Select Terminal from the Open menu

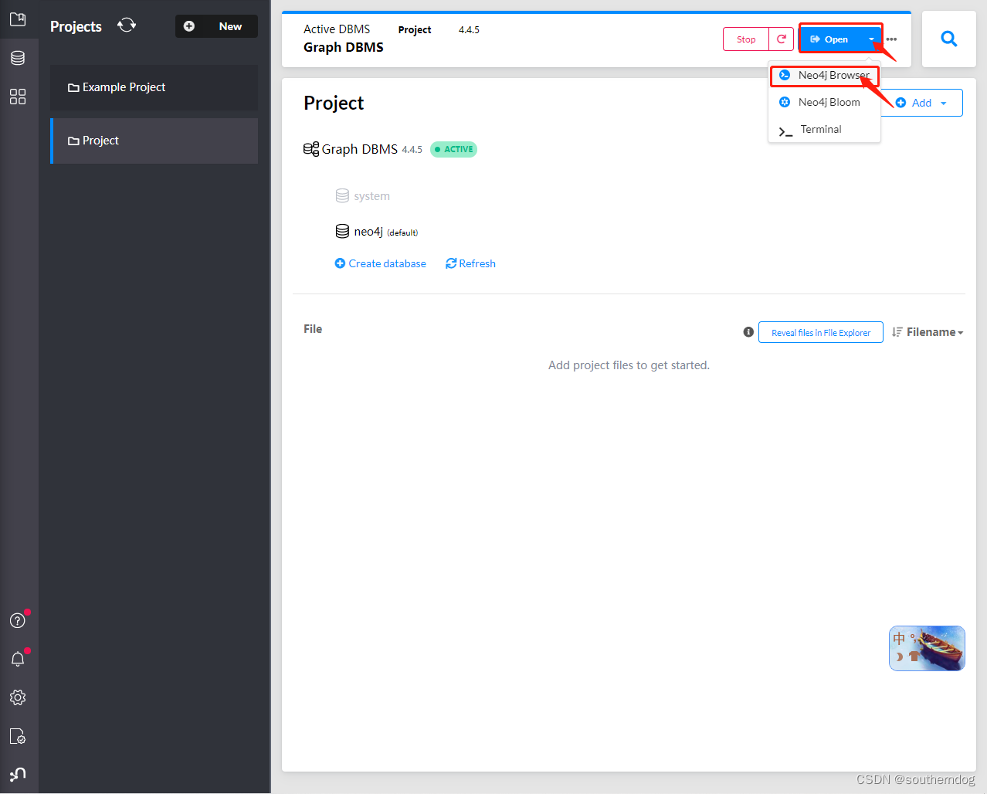click(x=820, y=129)
